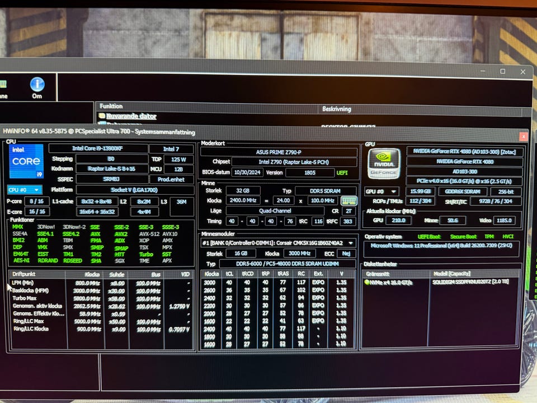Click the green NVMe drive status icon
The image size is (537, 403).
click(367, 283)
